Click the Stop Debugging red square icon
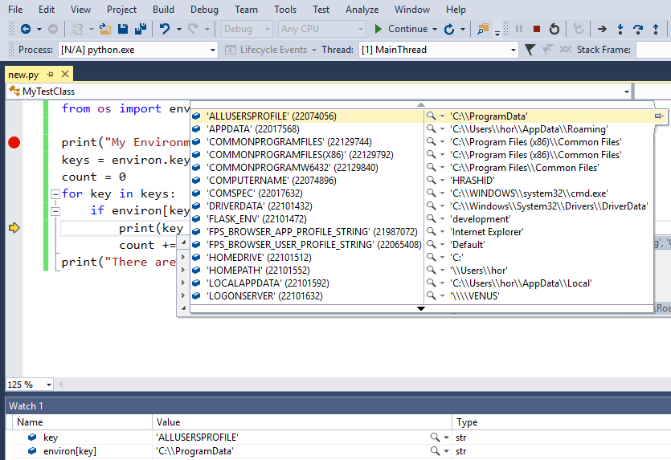The width and height of the screenshot is (671, 460). (536, 29)
